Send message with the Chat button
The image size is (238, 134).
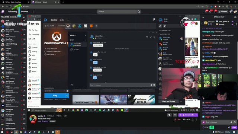[x=234, y=127]
